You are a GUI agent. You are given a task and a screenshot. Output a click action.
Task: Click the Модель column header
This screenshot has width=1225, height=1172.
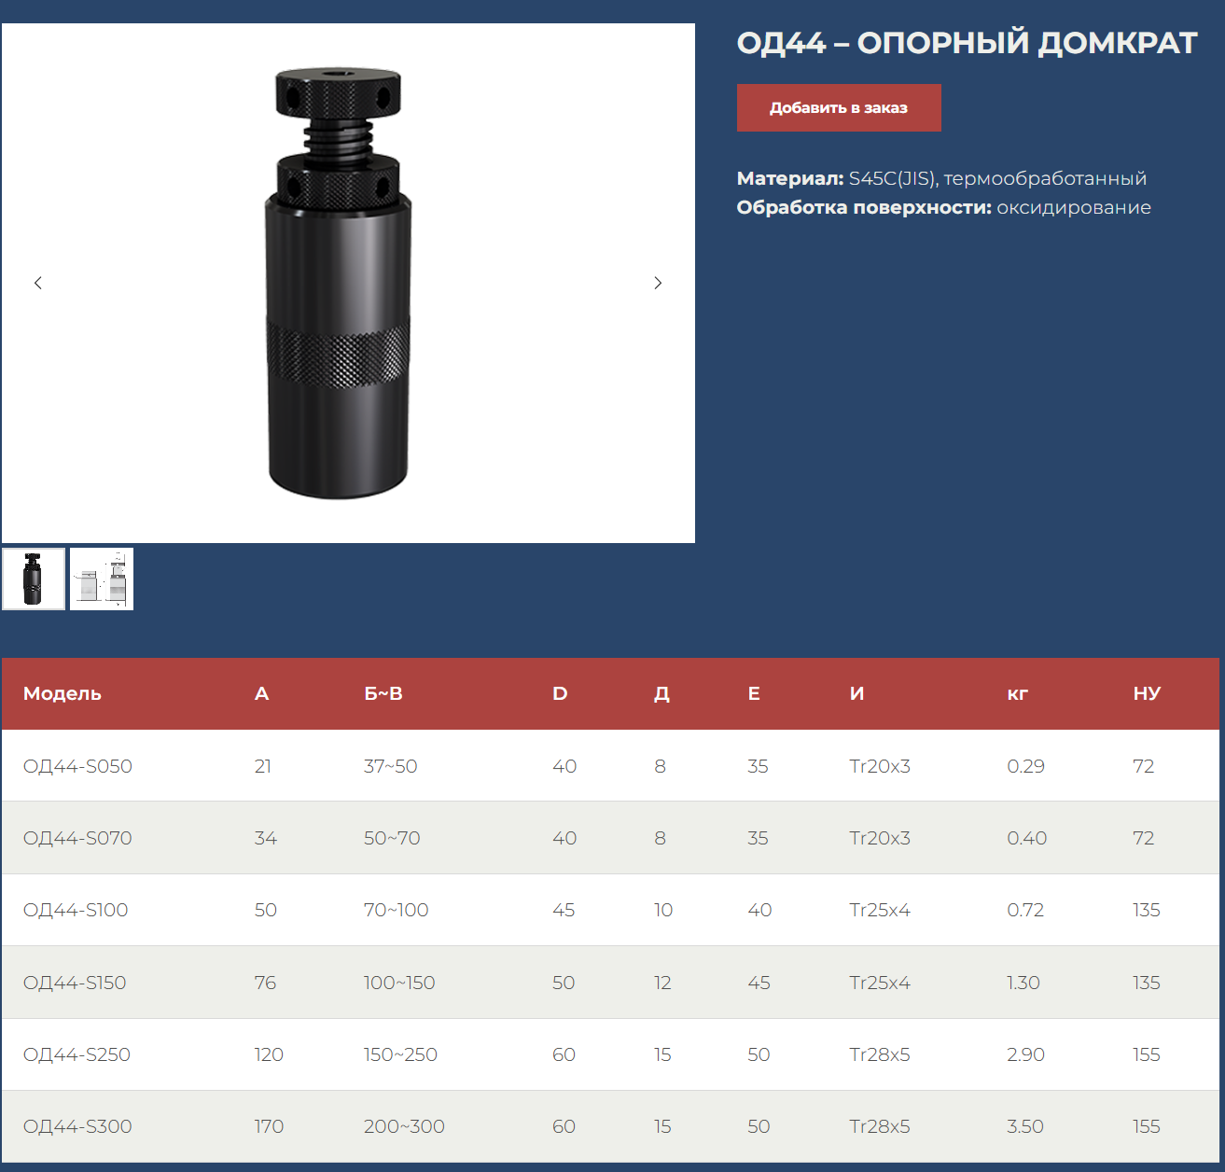tap(63, 693)
